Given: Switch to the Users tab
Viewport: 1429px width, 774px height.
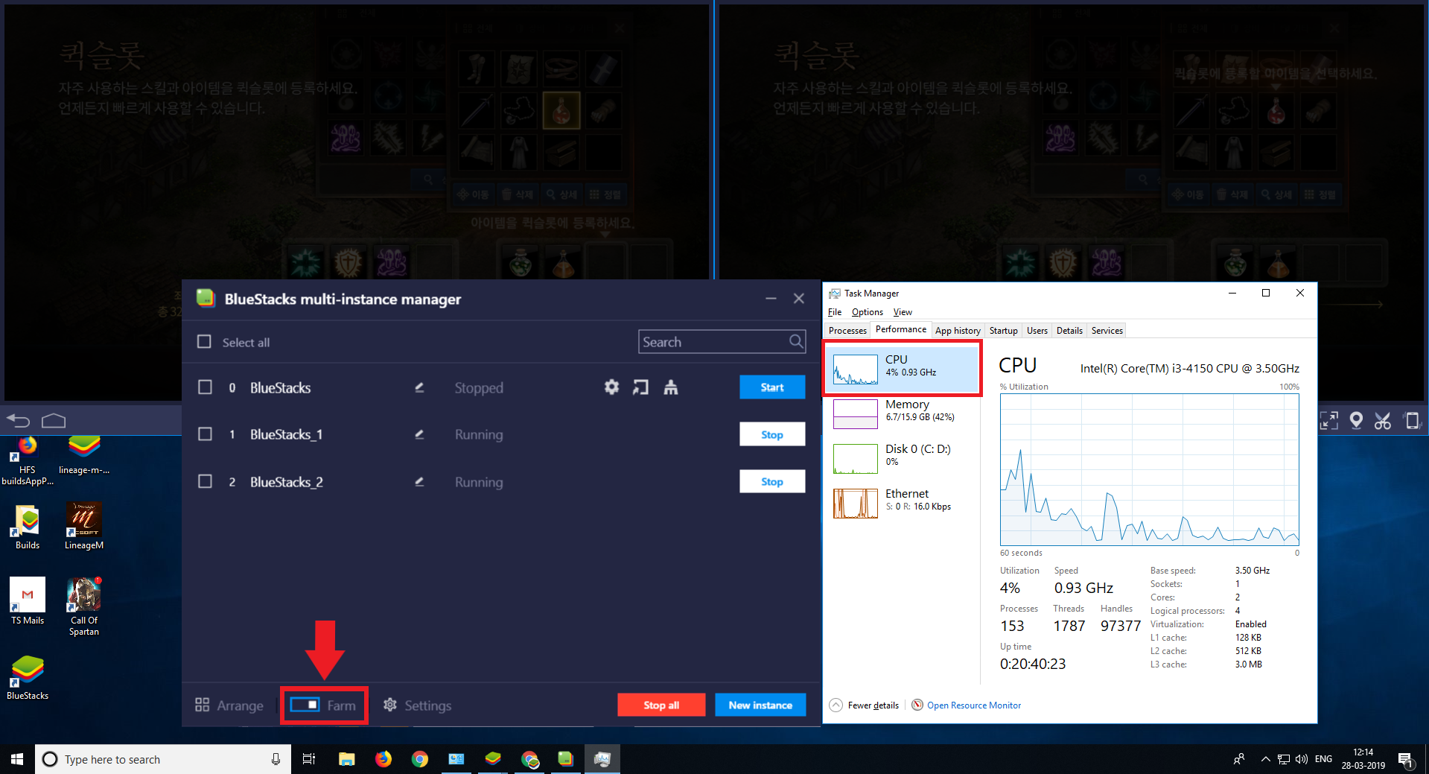Looking at the screenshot, I should [x=1037, y=331].
